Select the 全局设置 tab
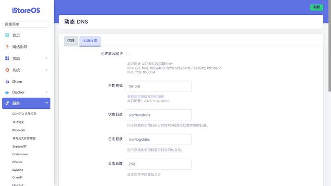This screenshot has width=331, height=186. point(90,41)
